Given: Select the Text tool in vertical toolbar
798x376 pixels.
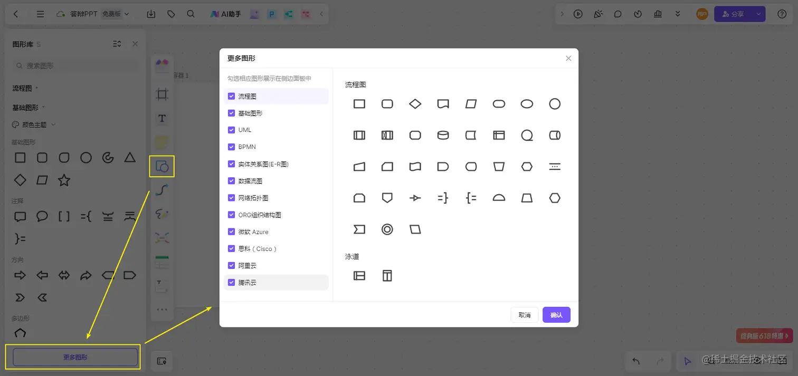Looking at the screenshot, I should pos(162,118).
